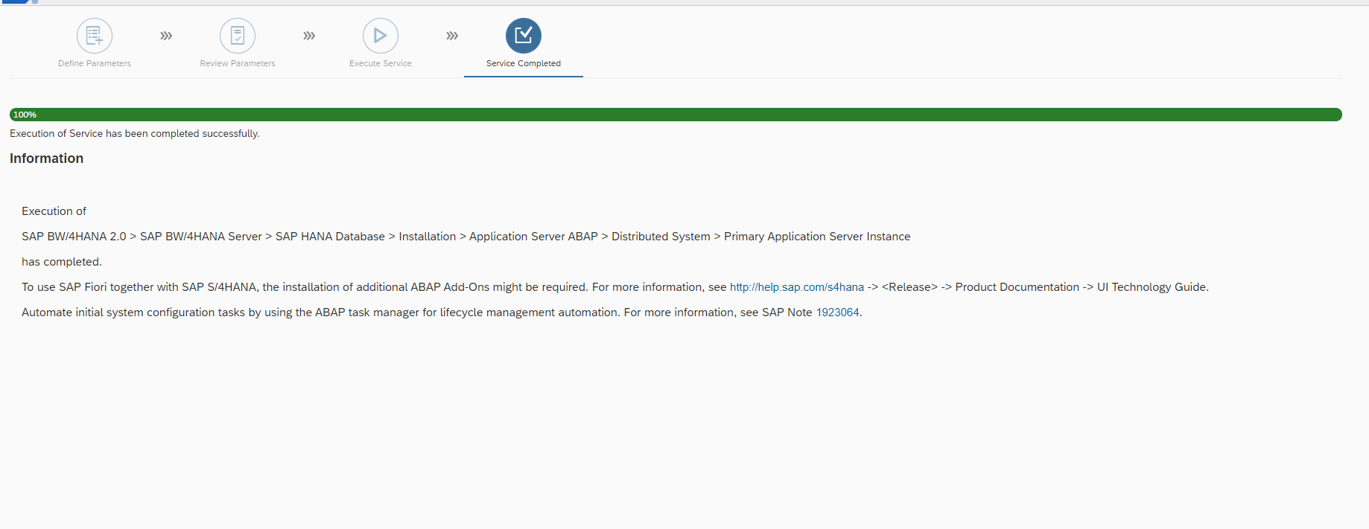Click the Primary Application Server Instance text
1369x529 pixels.
coord(817,237)
